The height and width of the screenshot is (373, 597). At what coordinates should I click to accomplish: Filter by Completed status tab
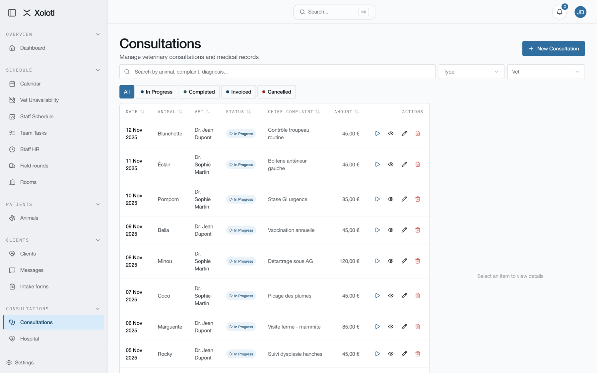coord(199,92)
